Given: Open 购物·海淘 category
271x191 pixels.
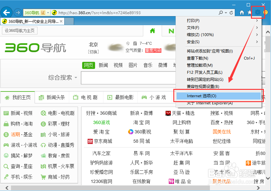Looking at the screenshot, I should click(x=18, y=124).
